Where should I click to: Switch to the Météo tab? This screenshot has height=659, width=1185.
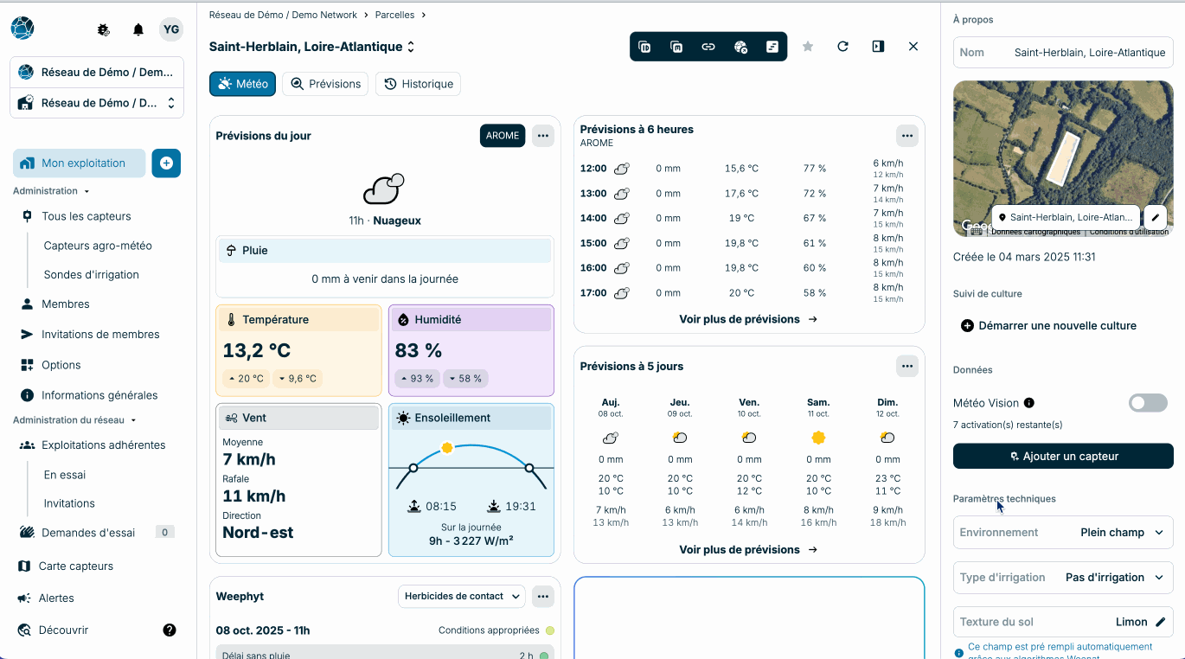pyautogui.click(x=242, y=84)
